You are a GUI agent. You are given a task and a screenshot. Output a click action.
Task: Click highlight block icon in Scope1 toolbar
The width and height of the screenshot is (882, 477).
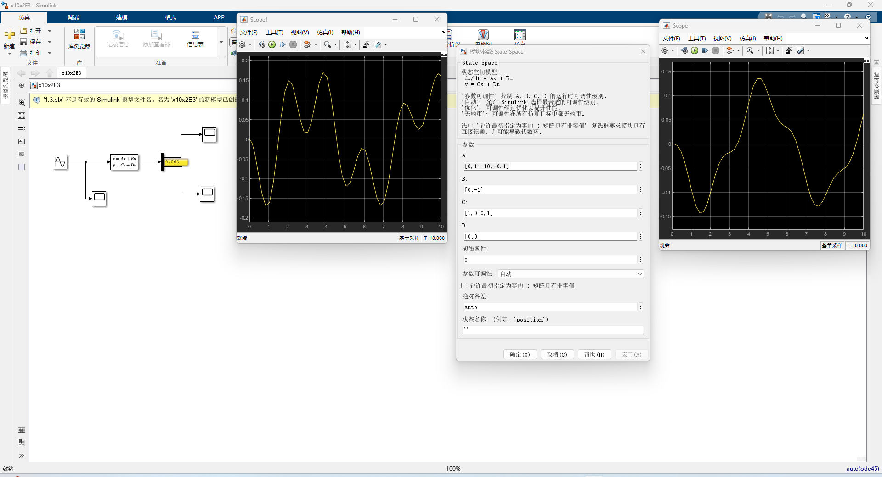tap(308, 44)
